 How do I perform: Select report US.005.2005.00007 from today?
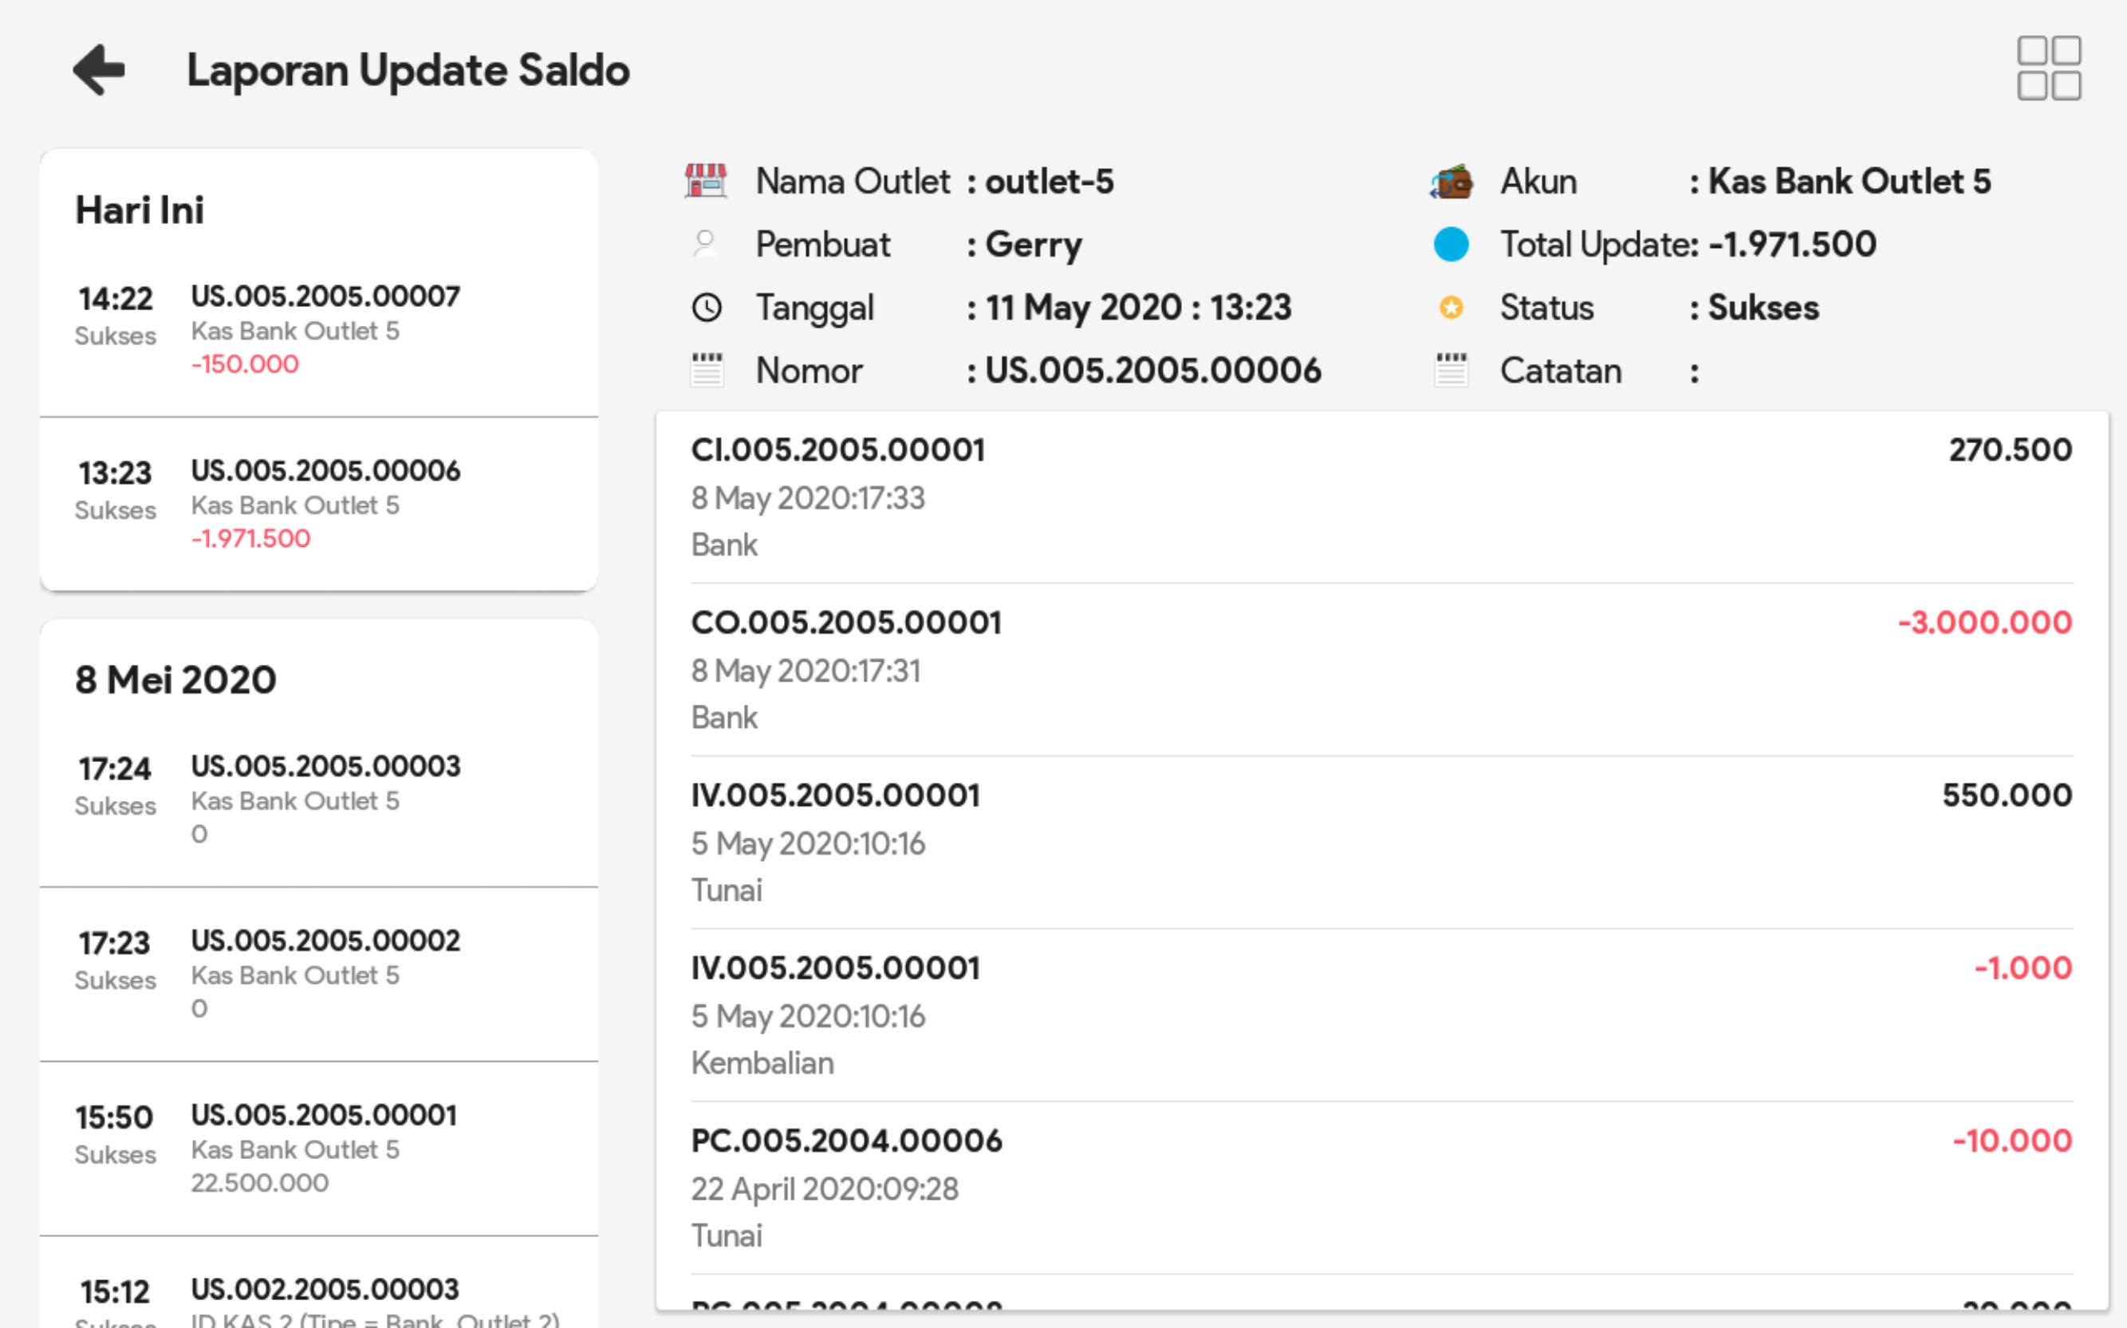click(x=325, y=329)
